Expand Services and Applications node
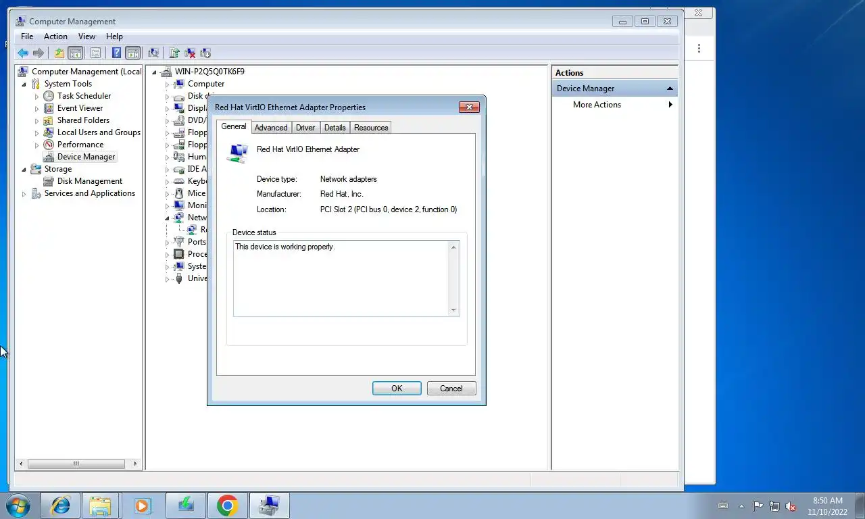 point(24,194)
